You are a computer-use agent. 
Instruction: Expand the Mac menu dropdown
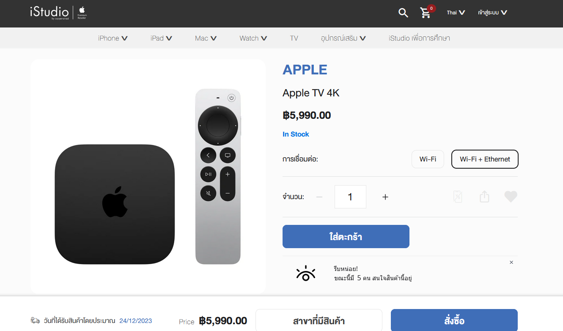[x=206, y=38]
